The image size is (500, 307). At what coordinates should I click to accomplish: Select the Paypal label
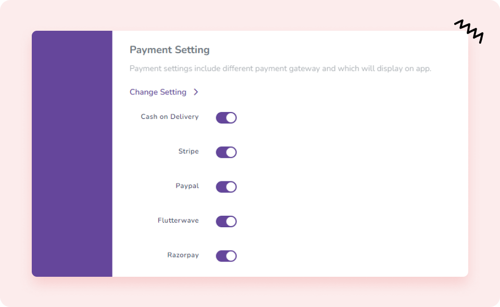pos(187,186)
